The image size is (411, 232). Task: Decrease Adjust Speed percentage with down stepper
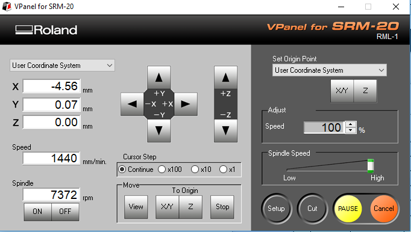(x=351, y=130)
